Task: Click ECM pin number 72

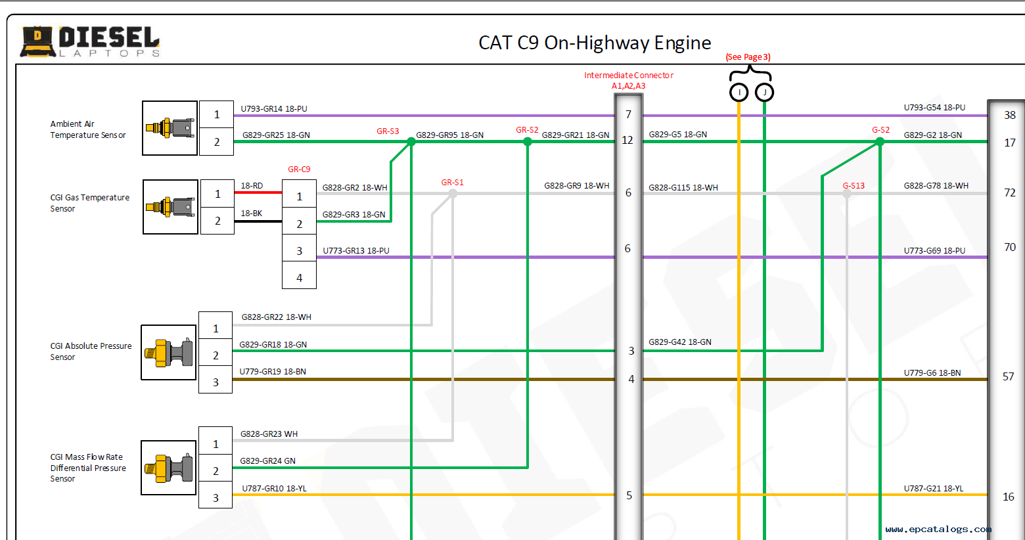Action: (x=1010, y=193)
